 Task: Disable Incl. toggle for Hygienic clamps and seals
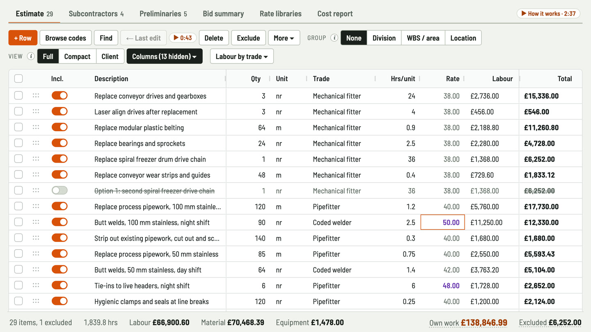60,301
